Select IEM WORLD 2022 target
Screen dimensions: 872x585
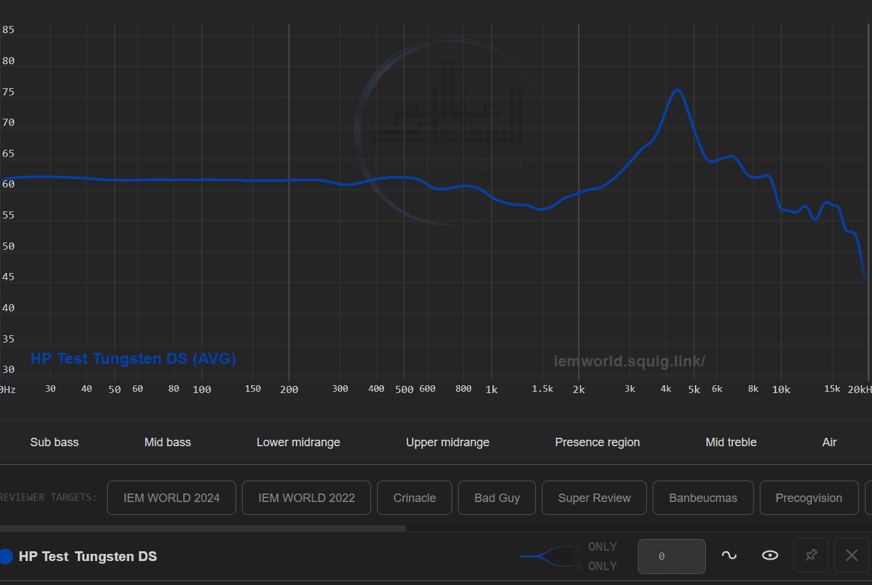[x=306, y=498]
